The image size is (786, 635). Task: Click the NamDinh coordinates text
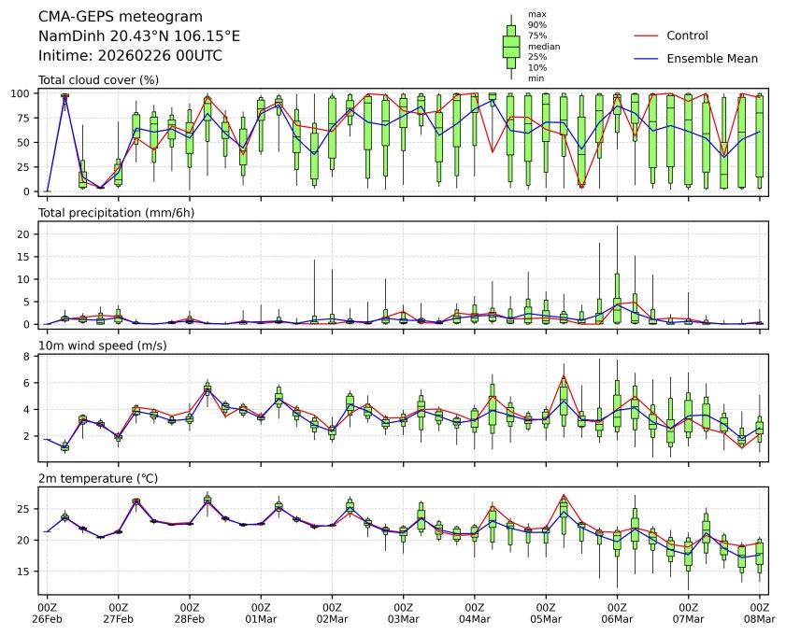138,35
